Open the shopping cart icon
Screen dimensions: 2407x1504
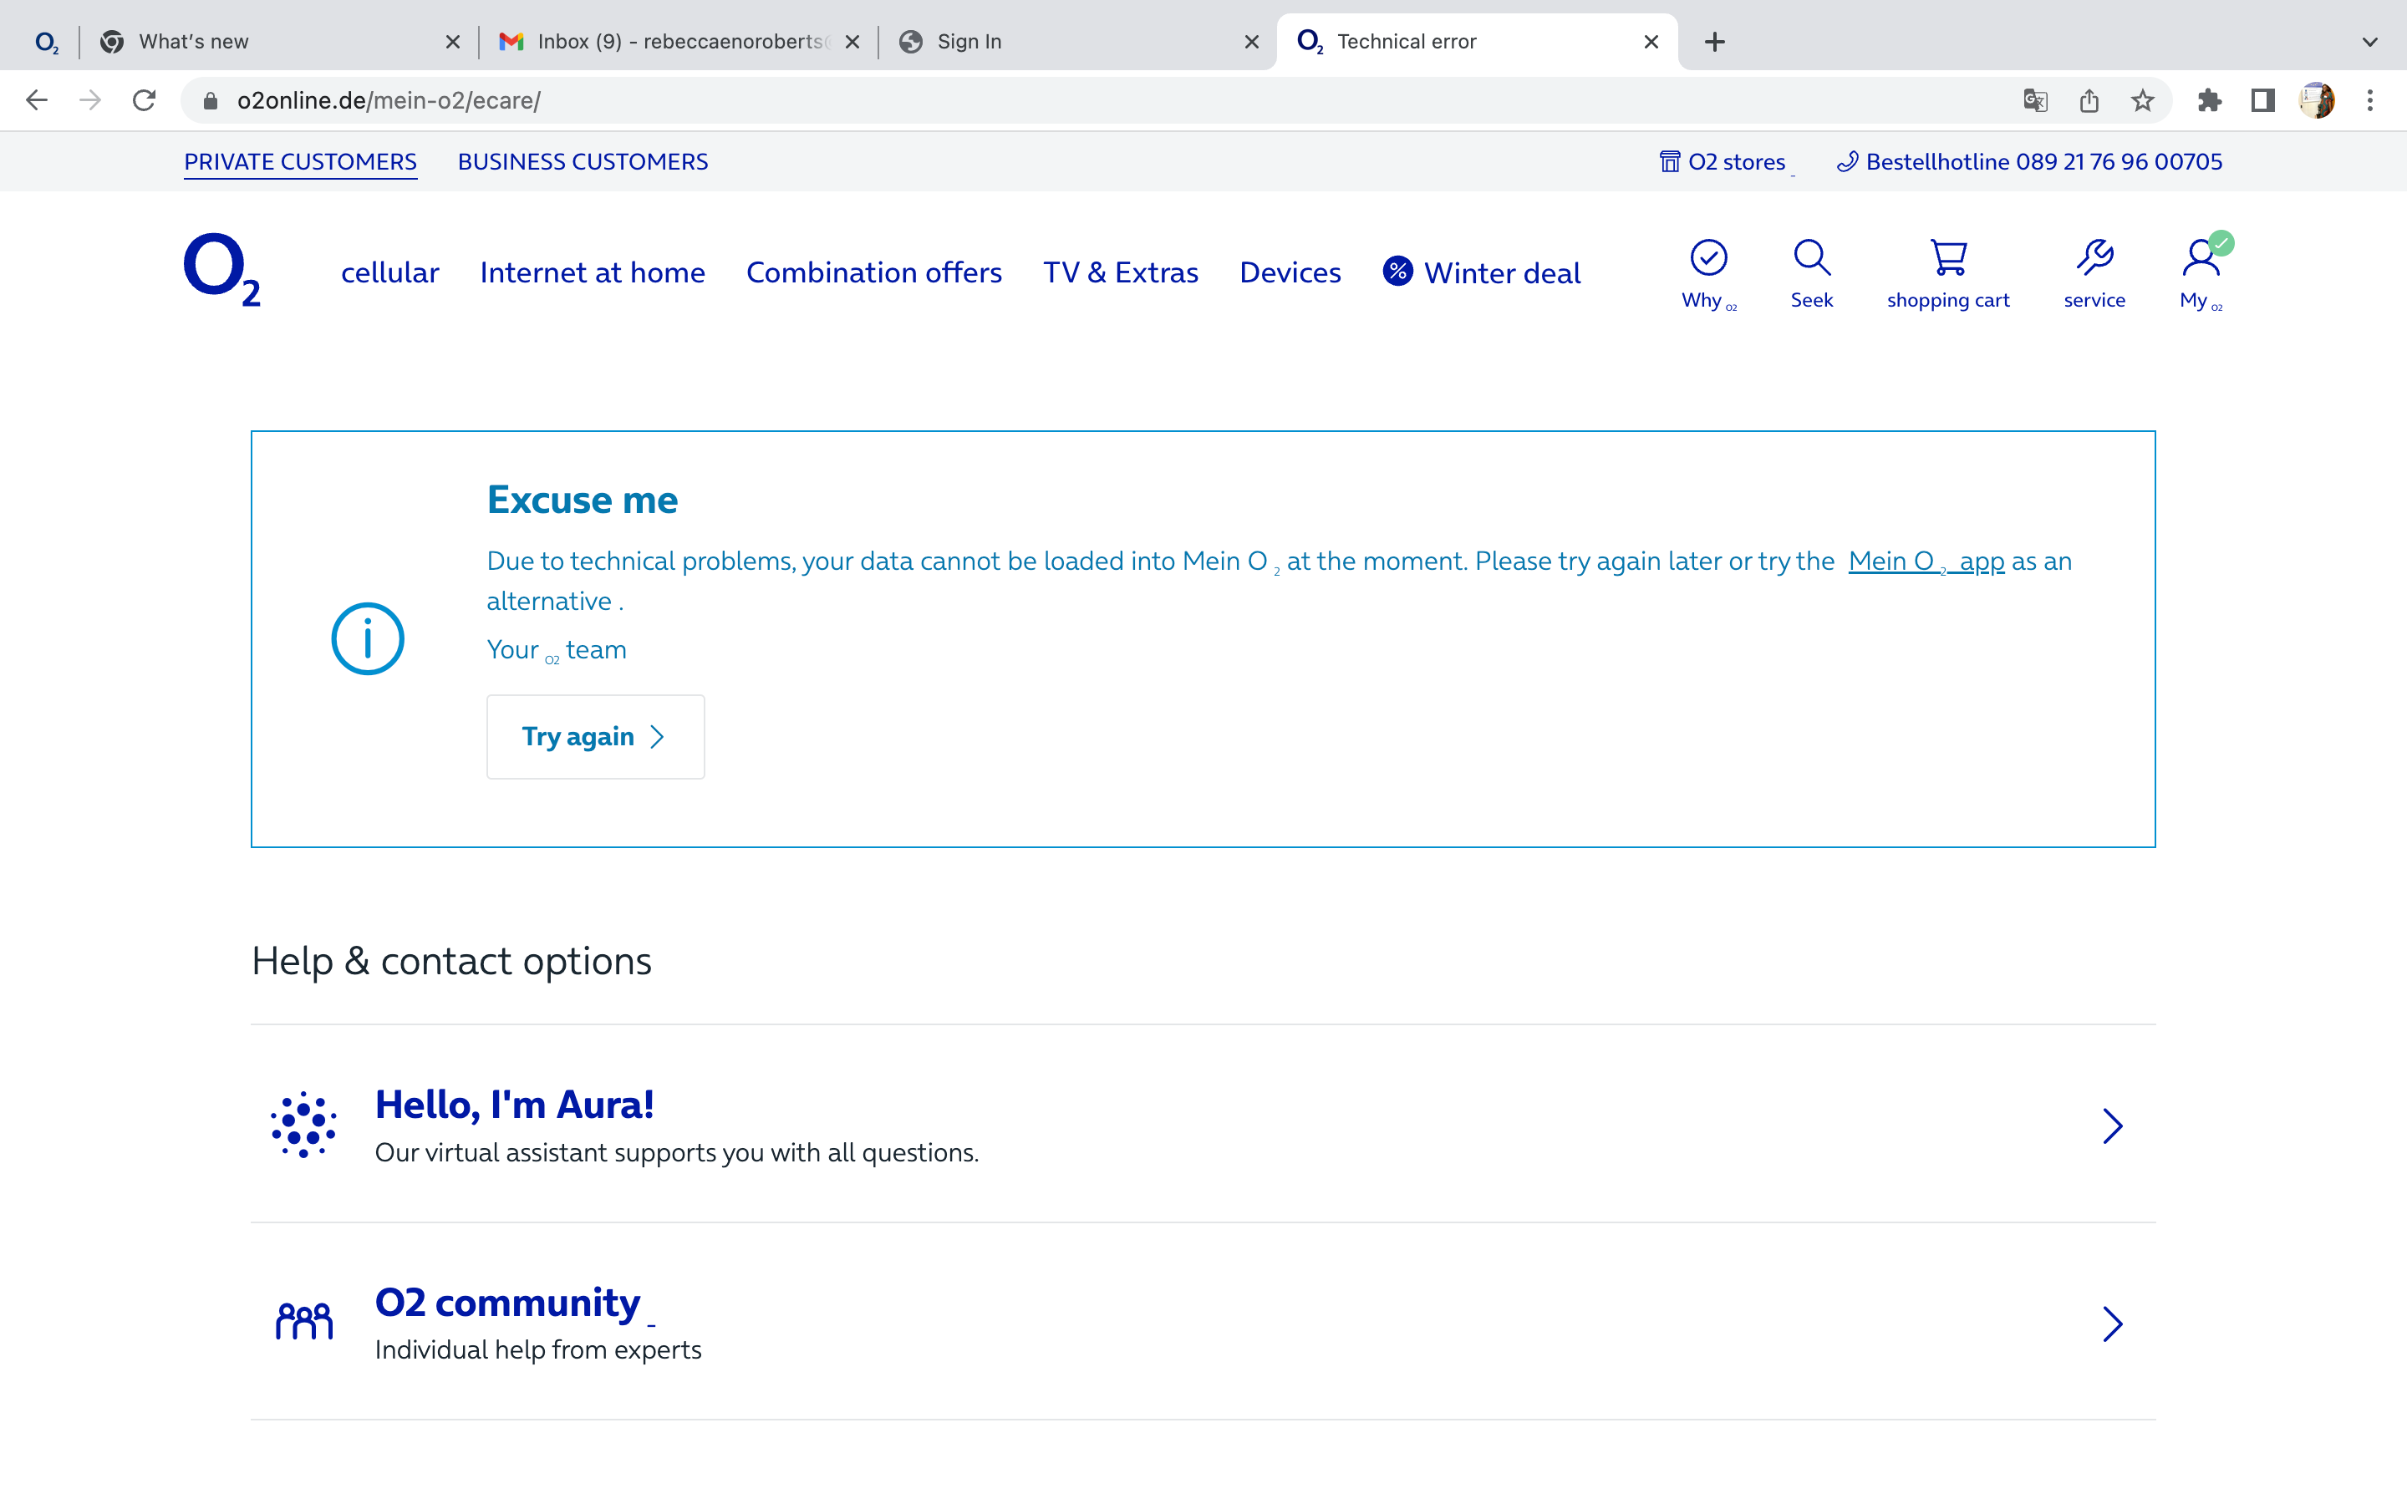tap(1947, 257)
